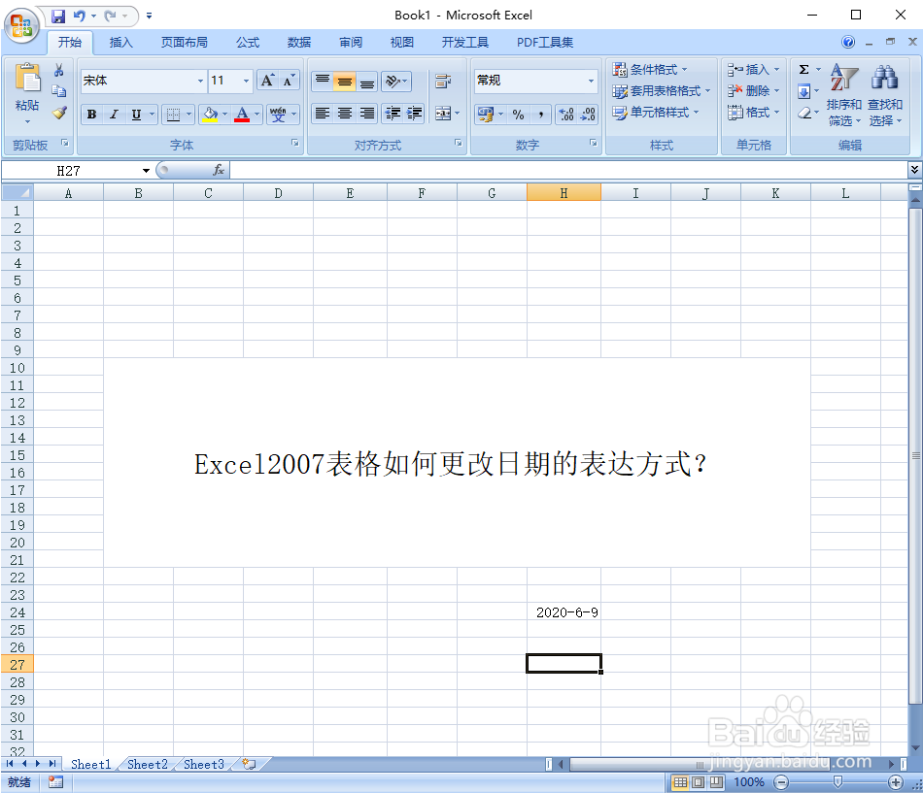Viewport: 923px width, 793px height.
Task: Toggle bold formatting
Action: point(92,115)
